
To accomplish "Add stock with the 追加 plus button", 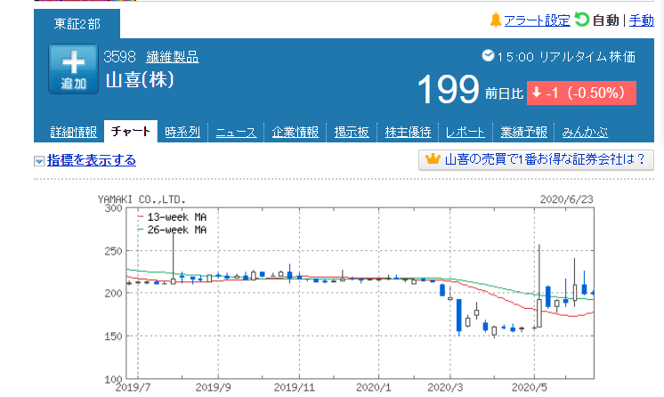I will [x=73, y=69].
